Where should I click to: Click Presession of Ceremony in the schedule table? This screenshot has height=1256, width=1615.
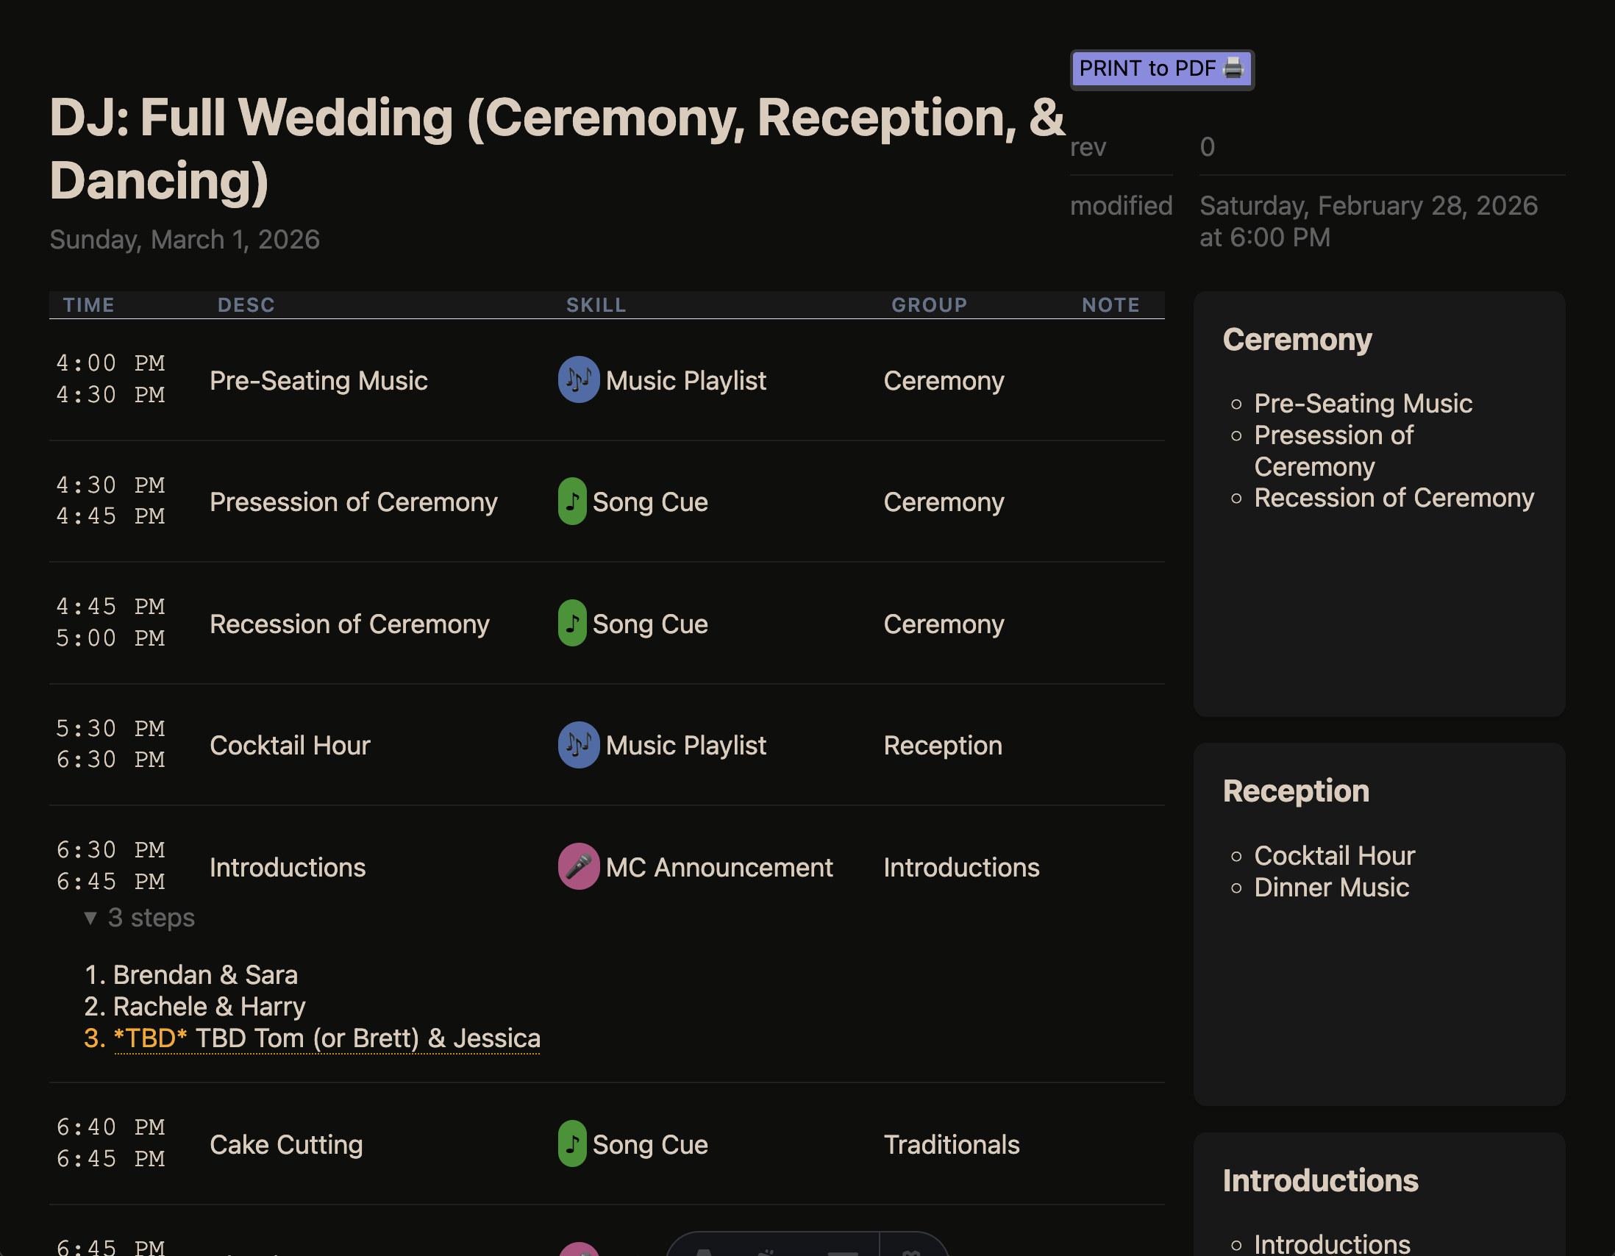click(354, 502)
